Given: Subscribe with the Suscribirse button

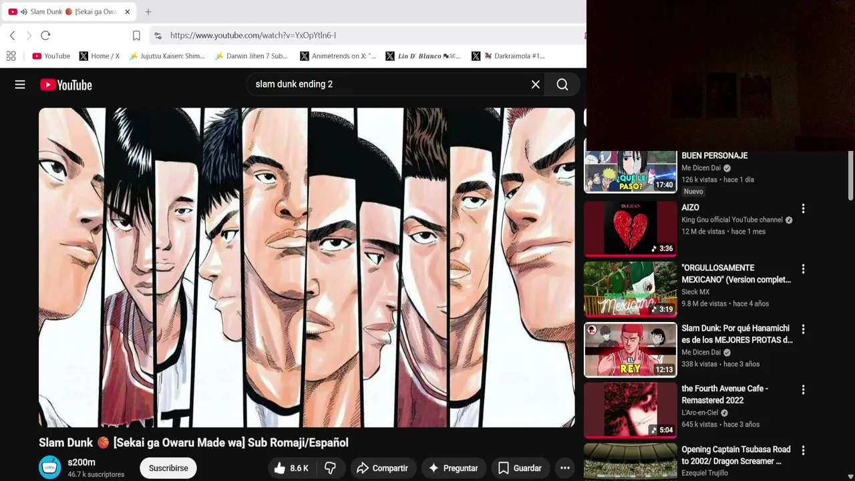Looking at the screenshot, I should [168, 468].
